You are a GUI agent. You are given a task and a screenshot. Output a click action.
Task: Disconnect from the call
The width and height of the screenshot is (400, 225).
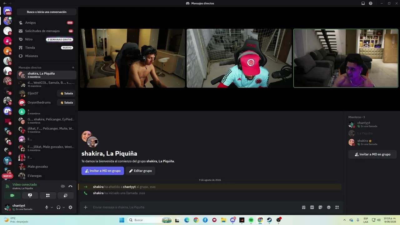[x=70, y=186]
